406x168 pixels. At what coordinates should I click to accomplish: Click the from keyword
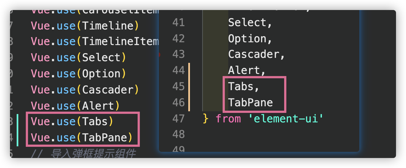tap(228, 119)
